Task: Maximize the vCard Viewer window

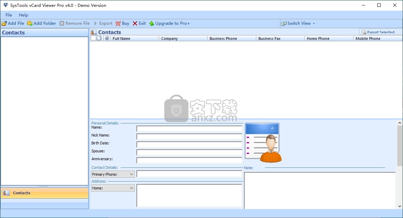Action: click(x=379, y=5)
